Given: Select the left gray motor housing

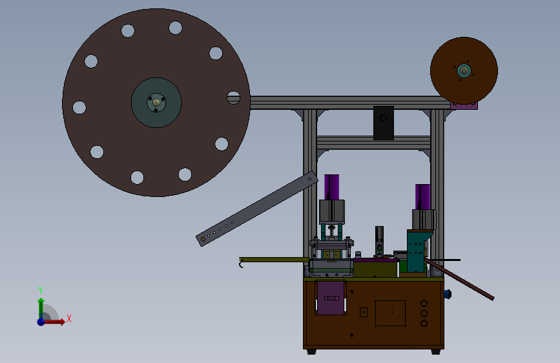Looking at the screenshot, I should click(x=332, y=212).
